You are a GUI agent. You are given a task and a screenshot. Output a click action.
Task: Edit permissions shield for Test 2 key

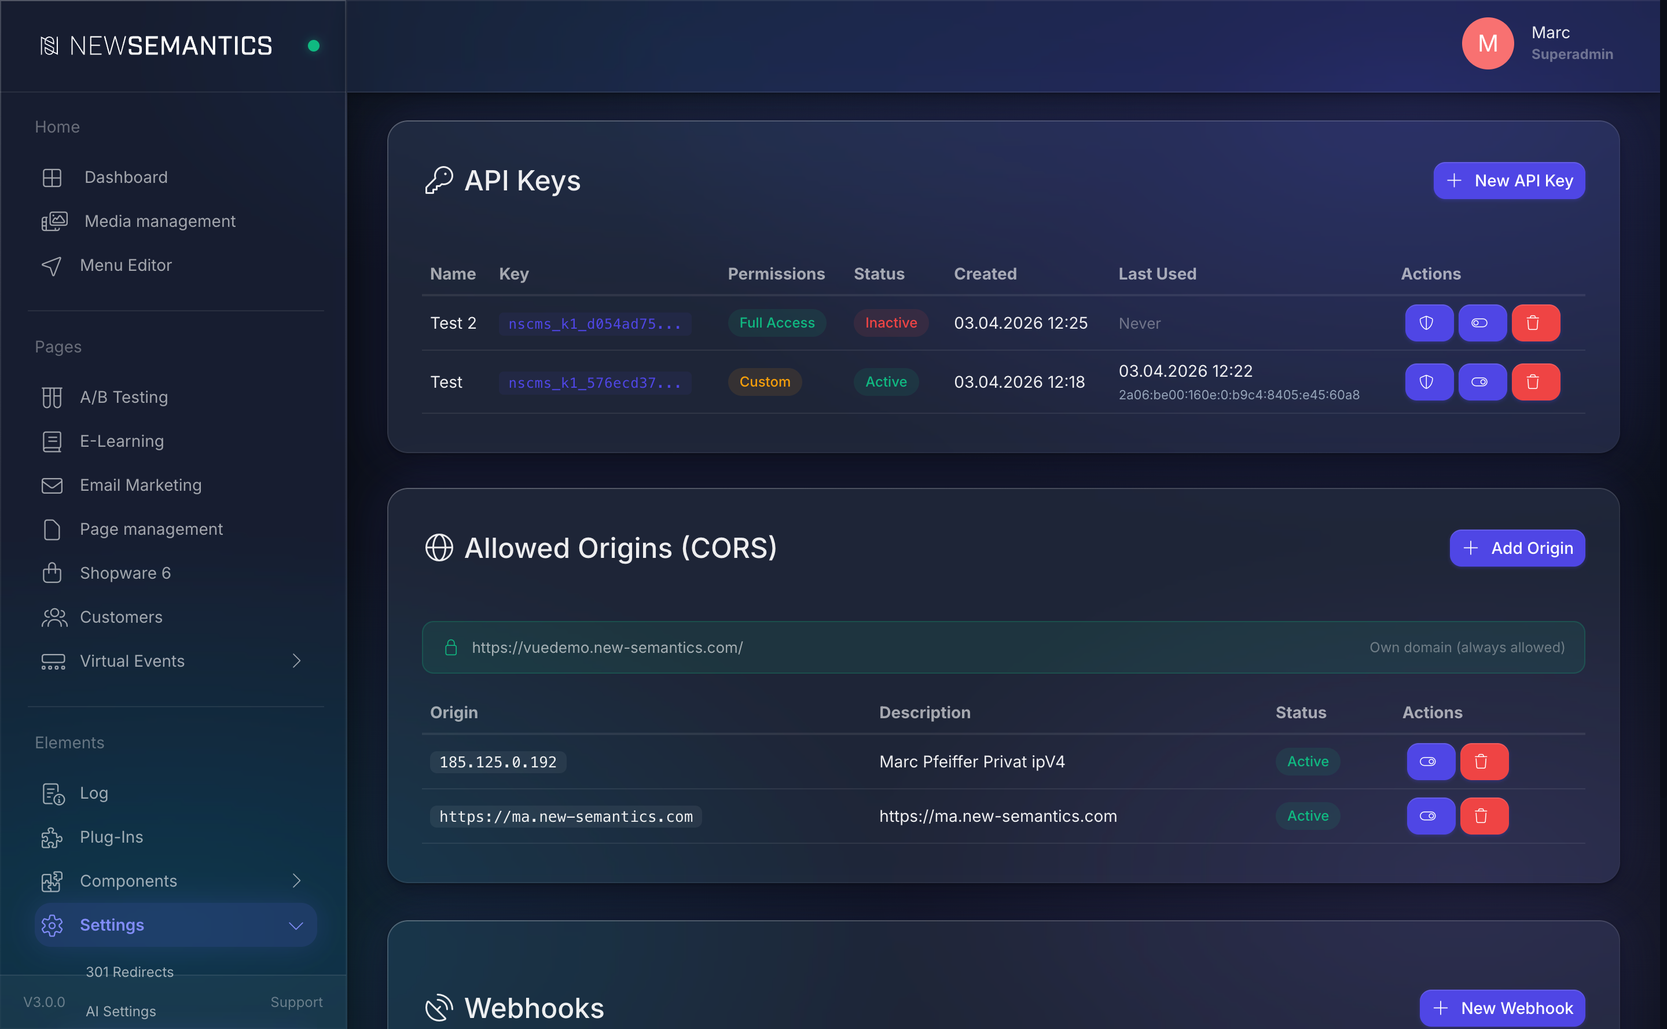[x=1428, y=322]
